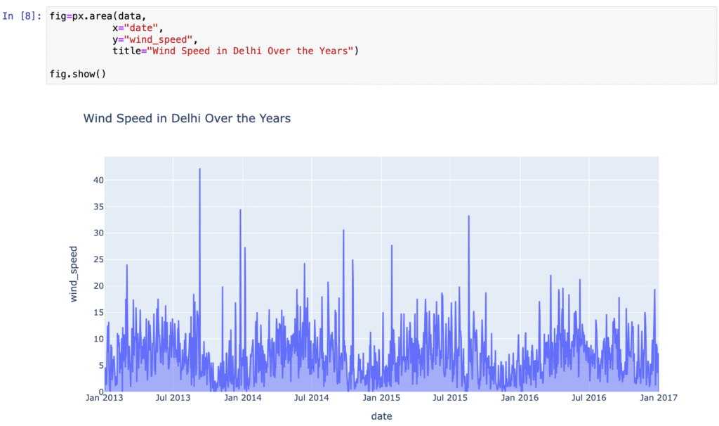Click the Jul 2014 x-axis tick label

(x=311, y=398)
